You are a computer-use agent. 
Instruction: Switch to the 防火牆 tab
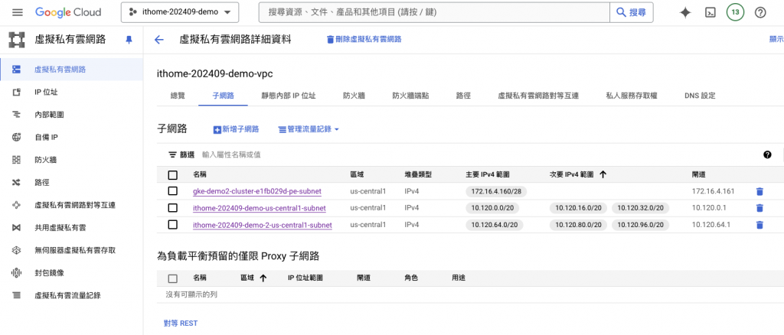[x=354, y=96]
